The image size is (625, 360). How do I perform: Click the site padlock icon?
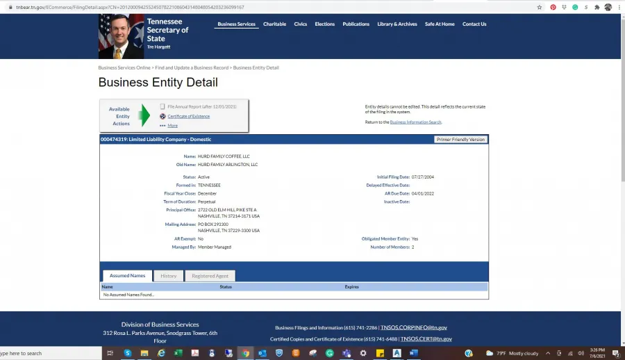click(10, 7)
